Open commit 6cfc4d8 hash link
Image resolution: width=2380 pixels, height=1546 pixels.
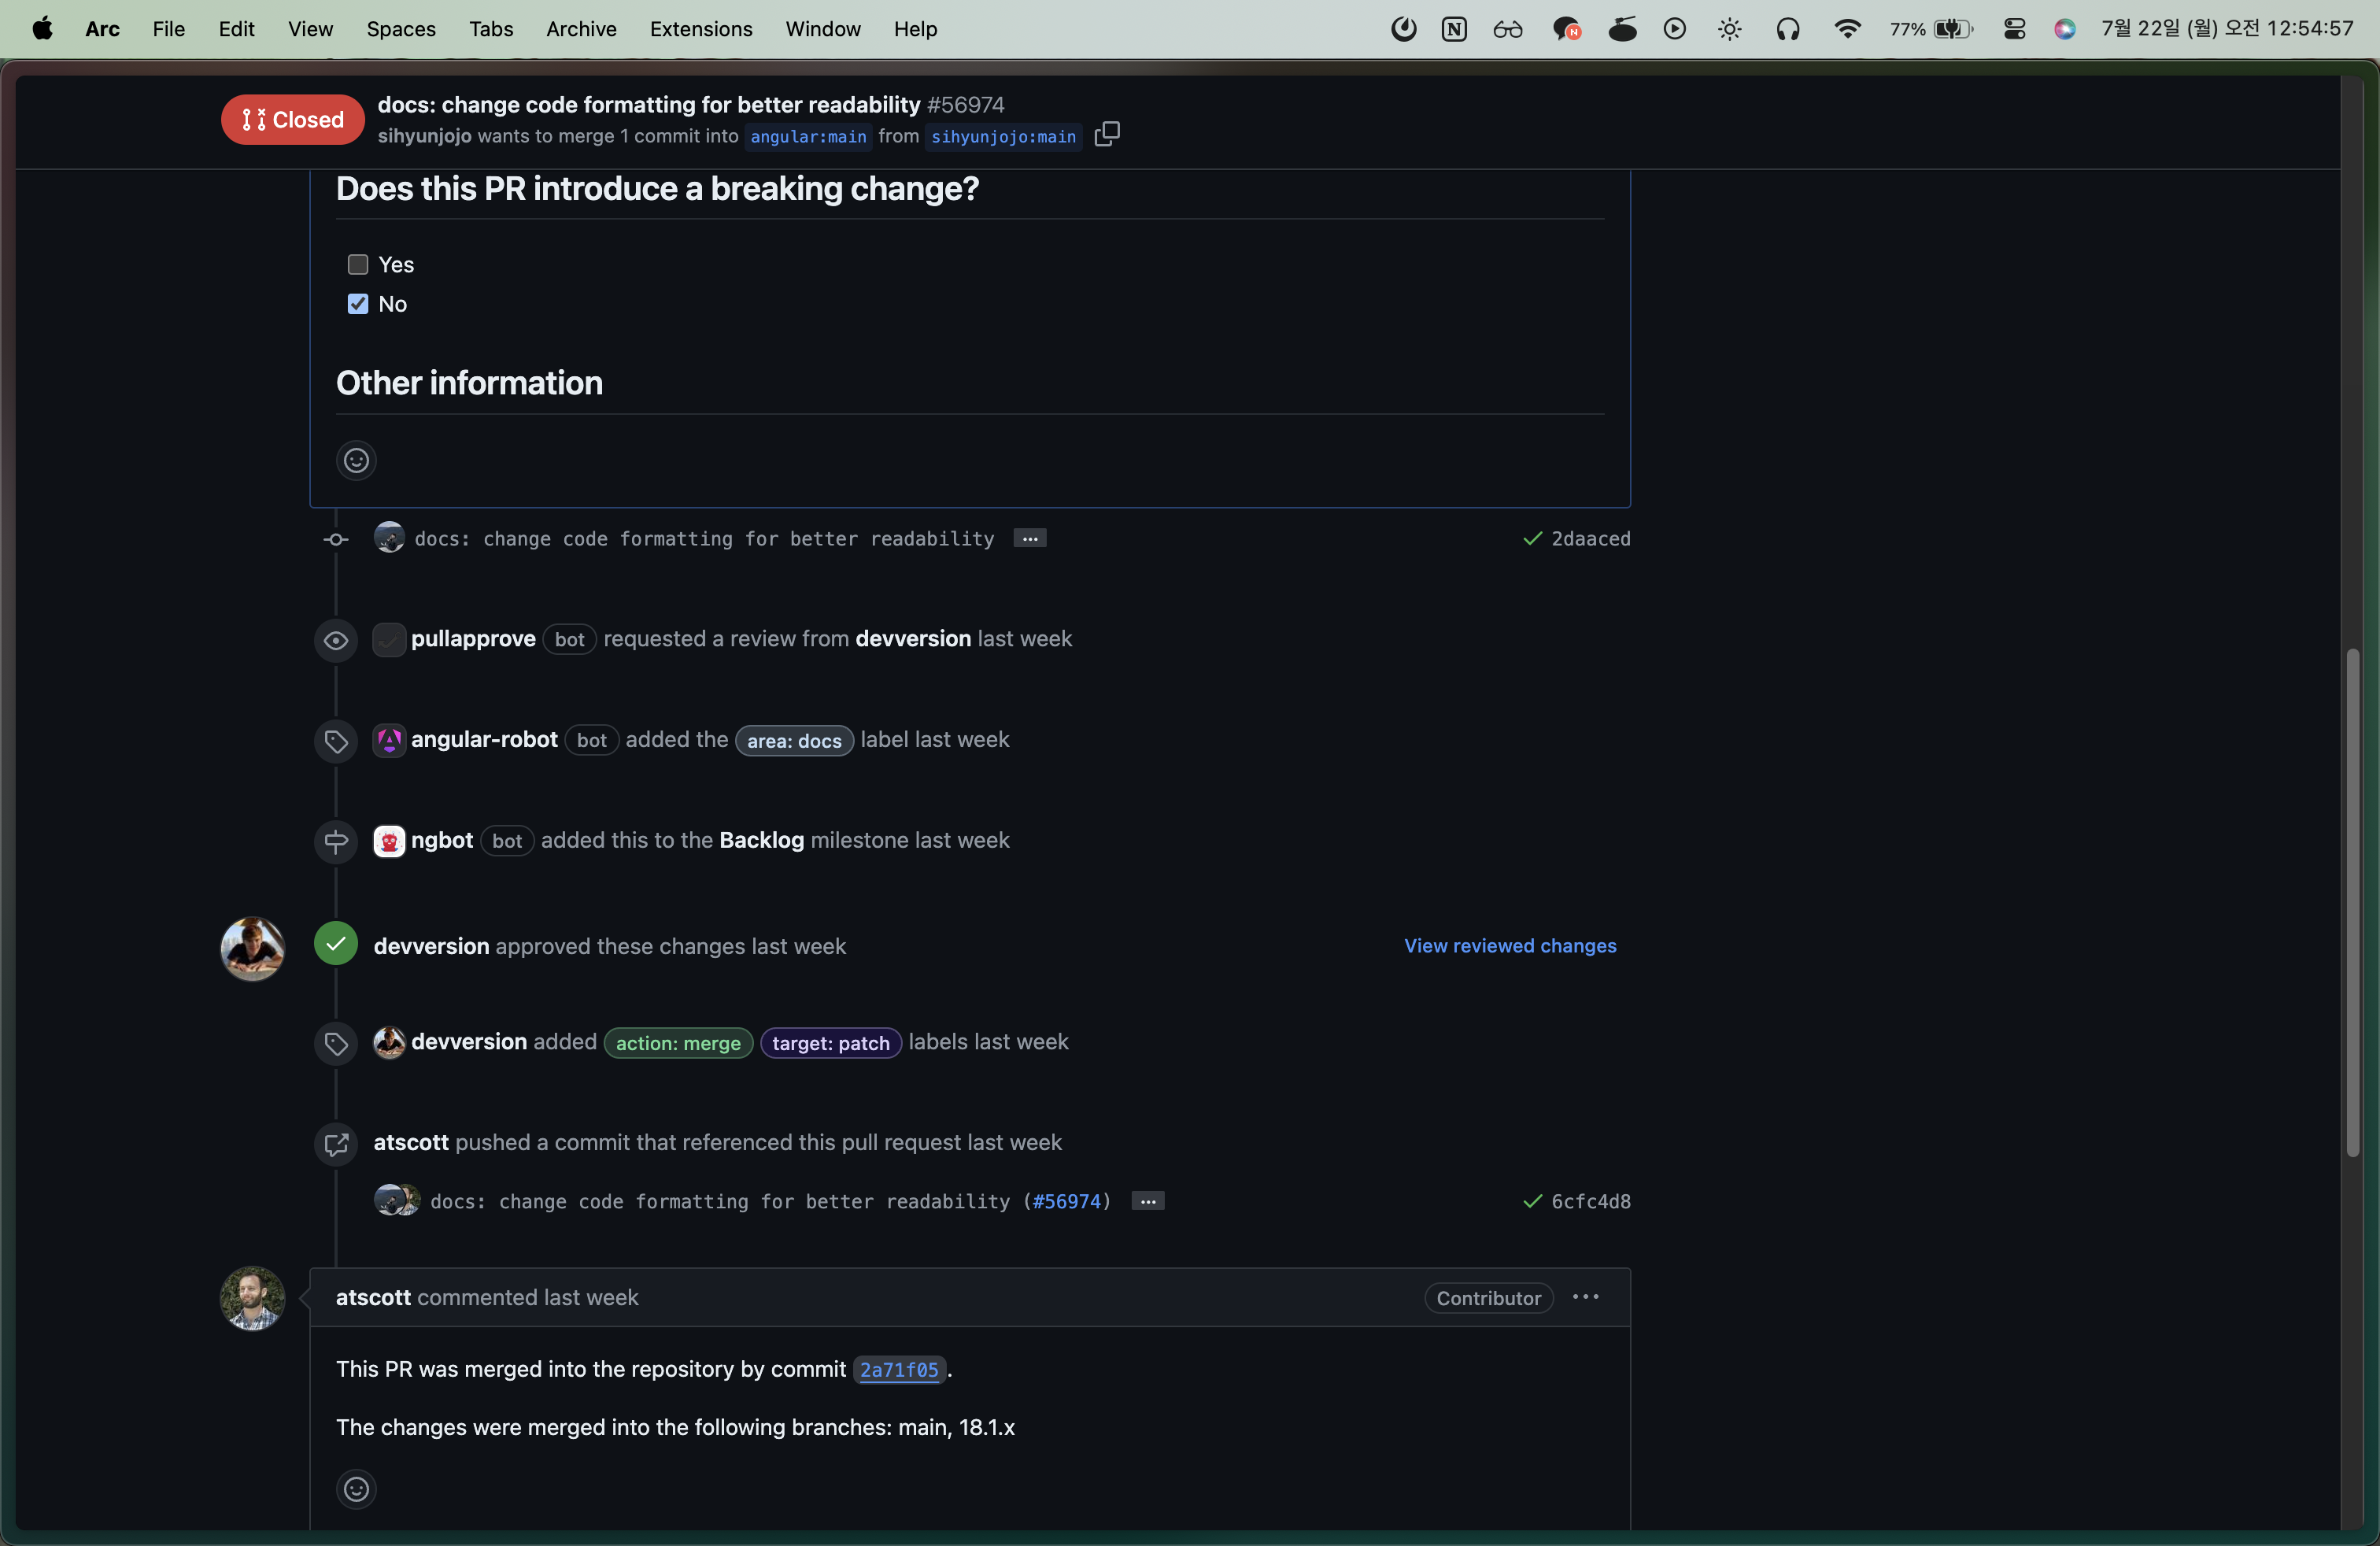1590,1201
